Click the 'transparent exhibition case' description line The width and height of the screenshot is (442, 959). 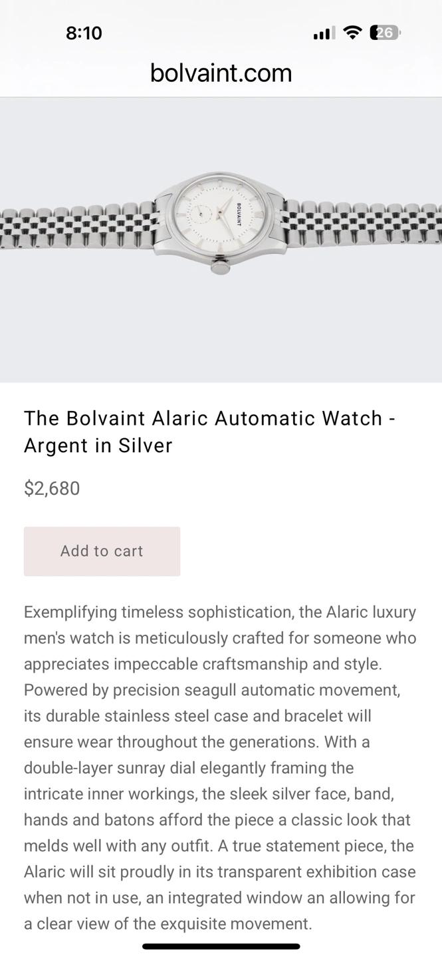220,872
